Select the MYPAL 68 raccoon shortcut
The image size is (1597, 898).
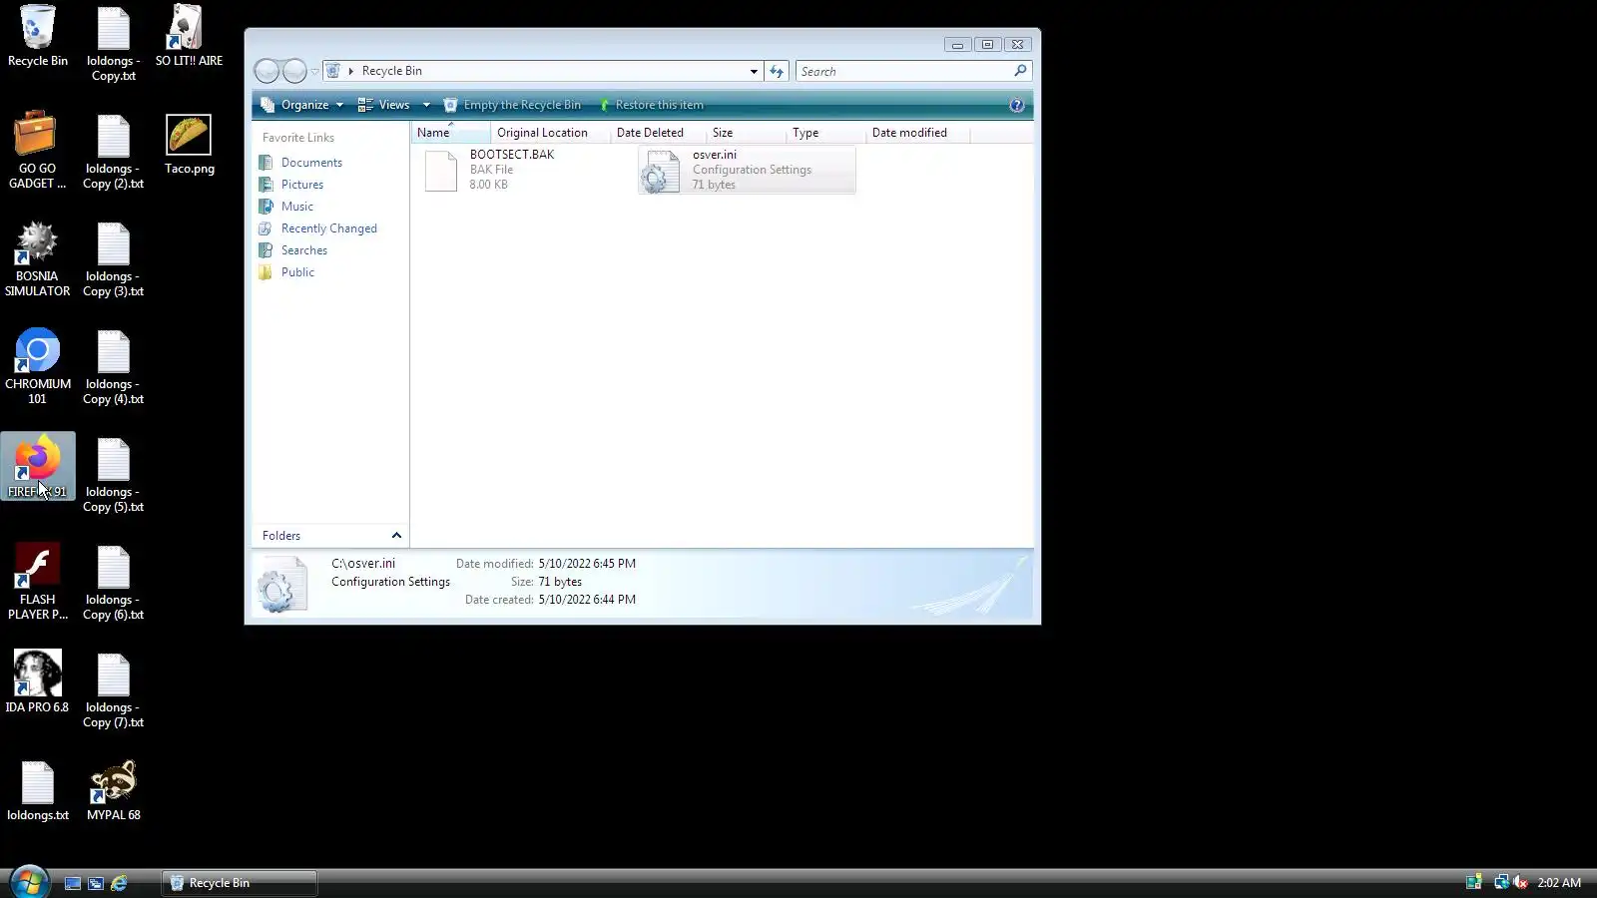click(x=113, y=789)
